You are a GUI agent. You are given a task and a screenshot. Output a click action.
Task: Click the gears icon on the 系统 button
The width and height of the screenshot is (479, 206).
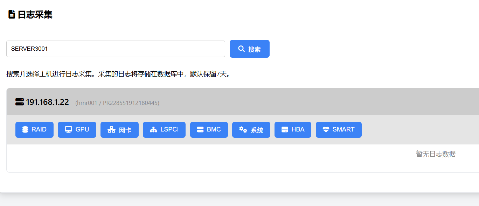pyautogui.click(x=243, y=129)
